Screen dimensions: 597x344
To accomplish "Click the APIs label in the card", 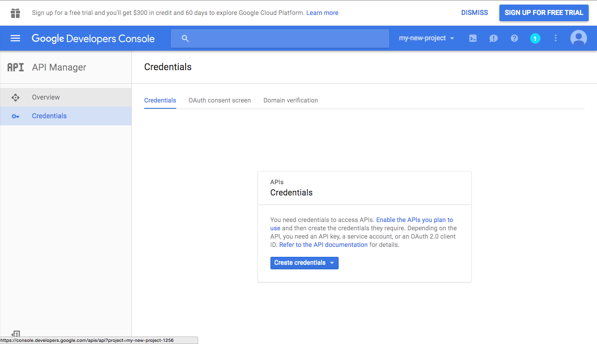I will [277, 182].
